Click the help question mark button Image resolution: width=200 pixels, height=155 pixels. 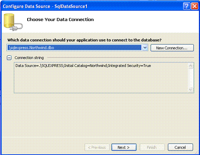coord(187,6)
